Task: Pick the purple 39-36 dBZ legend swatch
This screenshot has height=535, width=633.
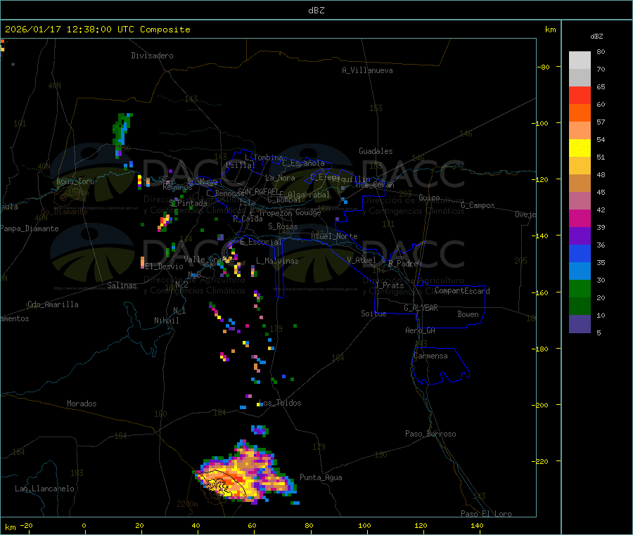Action: point(580,236)
